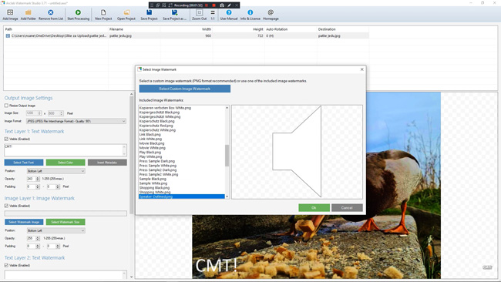Click the Image Size height stepper
The height and width of the screenshot is (282, 501).
(x=62, y=113)
